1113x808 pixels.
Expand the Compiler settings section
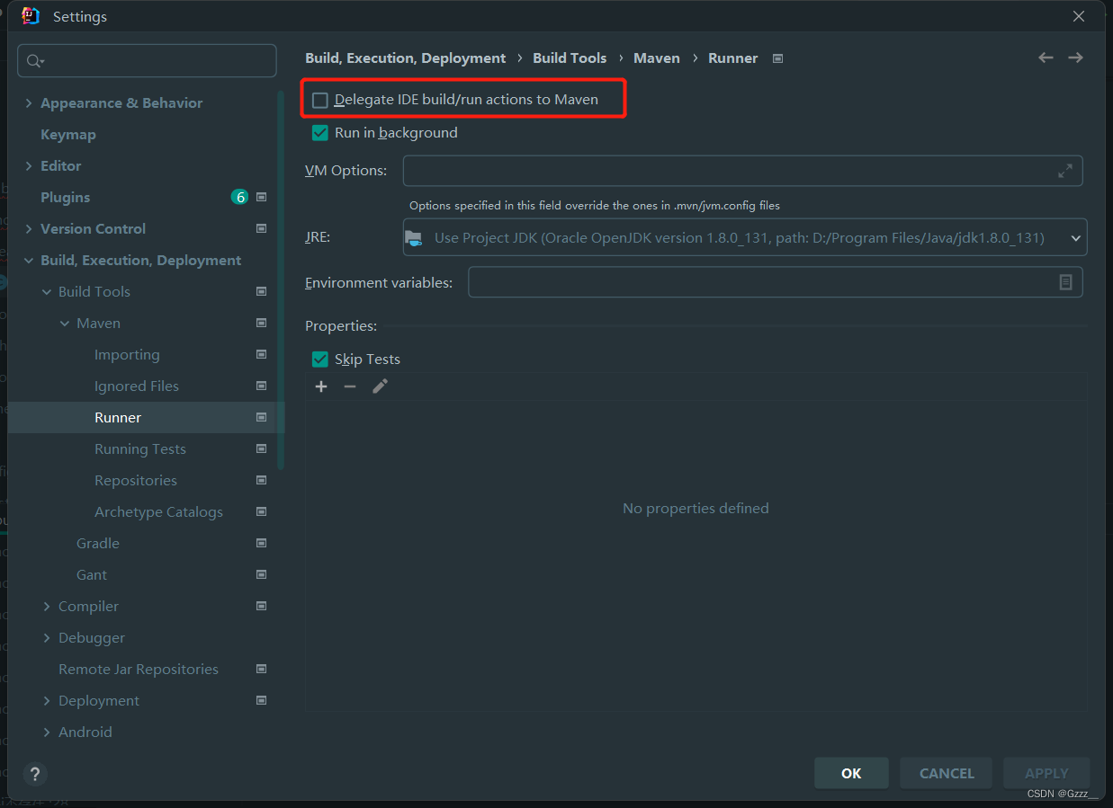pos(47,606)
